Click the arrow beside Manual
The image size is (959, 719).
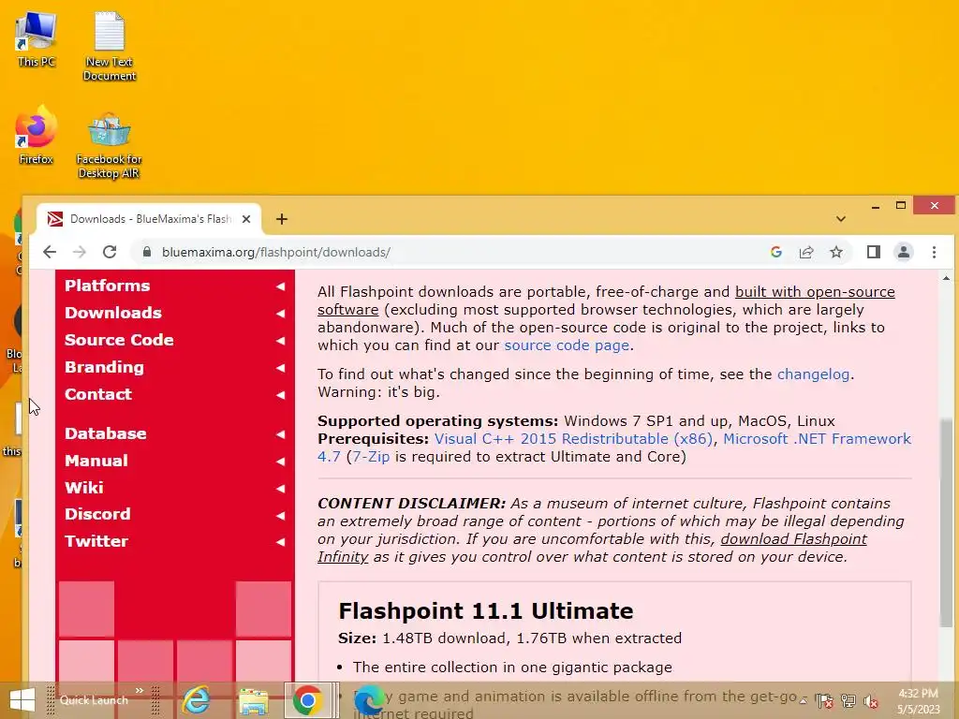(280, 462)
